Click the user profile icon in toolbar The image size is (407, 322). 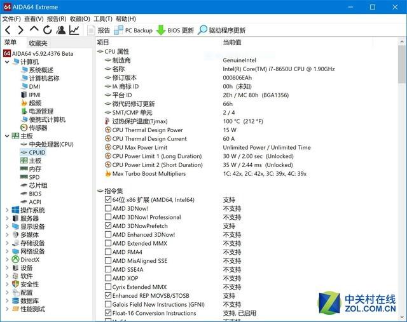point(61,30)
